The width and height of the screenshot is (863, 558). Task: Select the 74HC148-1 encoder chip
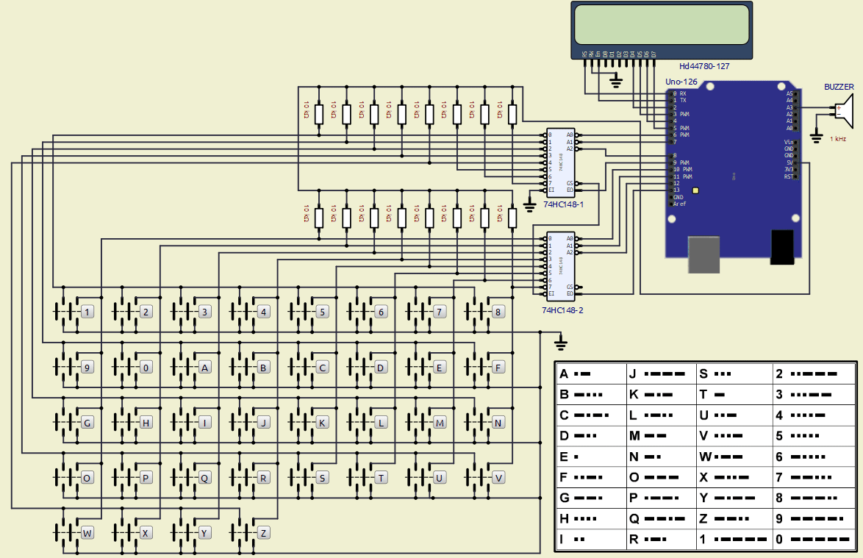coord(560,162)
